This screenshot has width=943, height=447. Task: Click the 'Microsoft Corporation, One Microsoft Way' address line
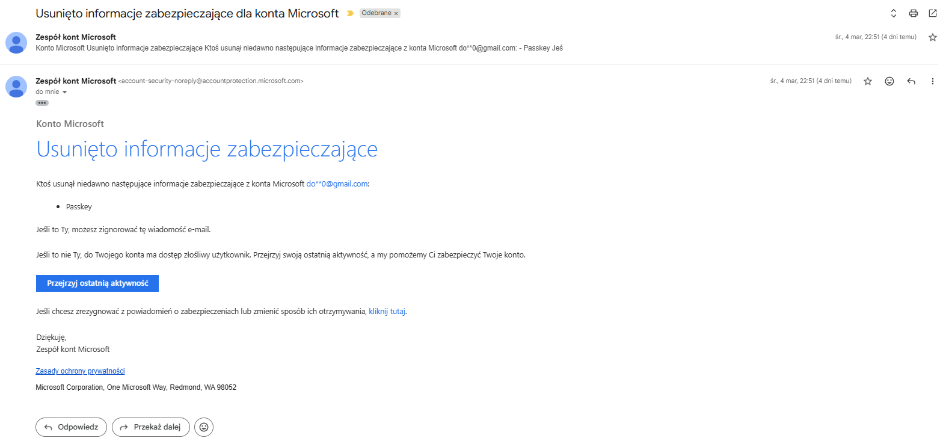click(x=136, y=387)
